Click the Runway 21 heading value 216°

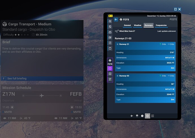tap(172, 52)
